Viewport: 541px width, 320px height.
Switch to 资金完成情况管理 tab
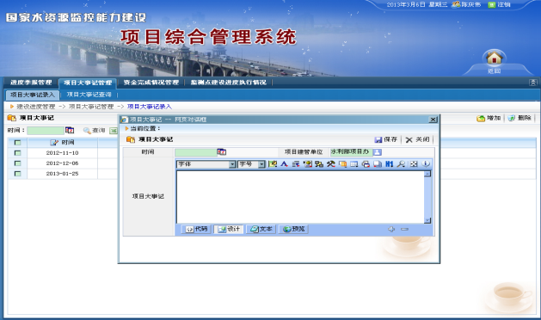click(151, 83)
